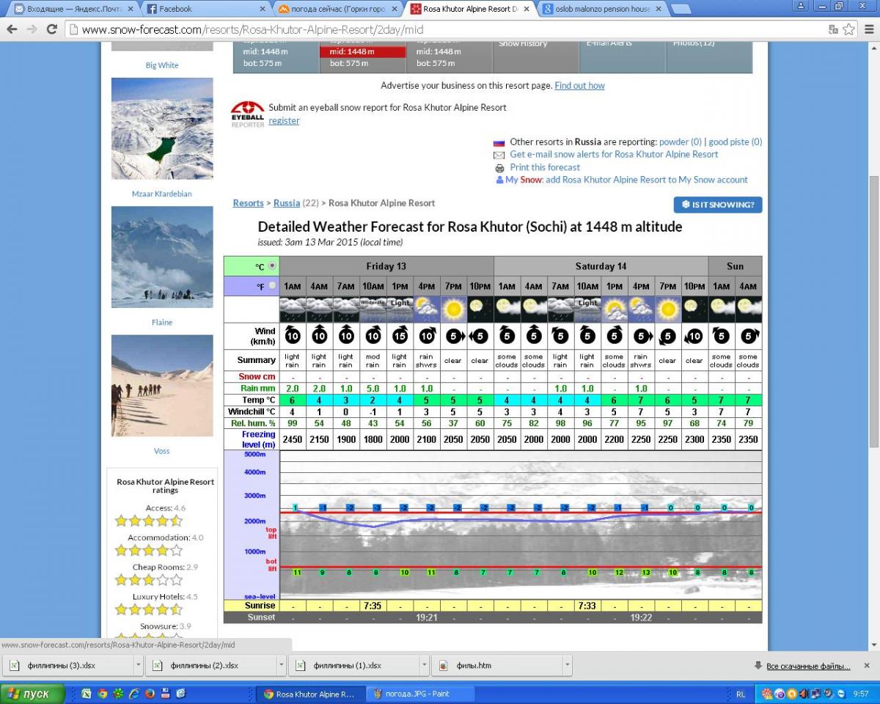Click the sunny weather icon for Friday 7PM
The height and width of the screenshot is (704, 880).
tap(453, 309)
